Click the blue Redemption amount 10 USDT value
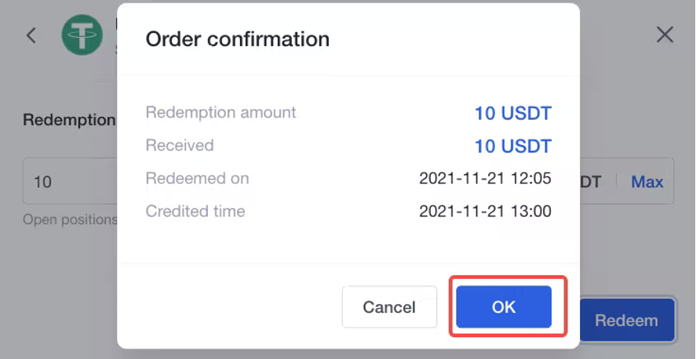Image resolution: width=696 pixels, height=359 pixels. pyautogui.click(x=512, y=114)
